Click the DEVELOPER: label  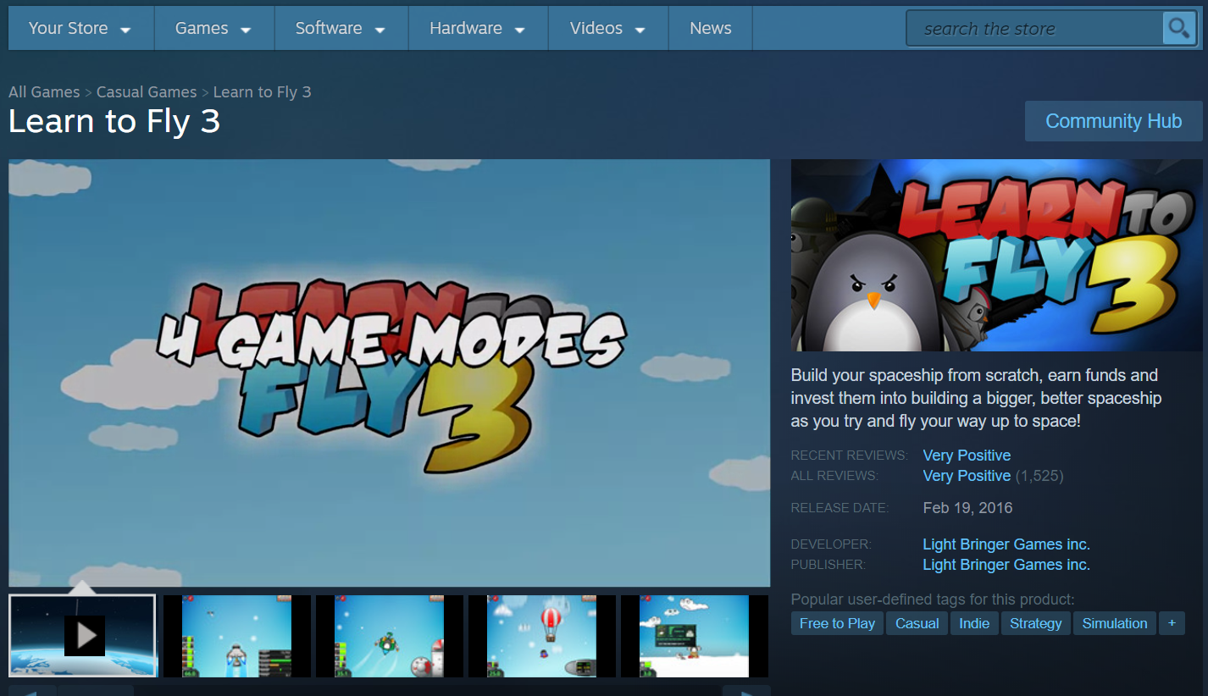pos(830,544)
